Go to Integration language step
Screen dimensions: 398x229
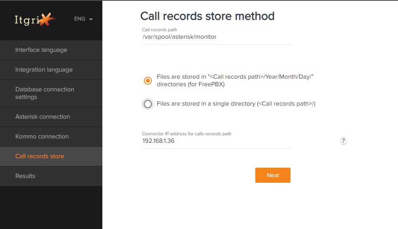[51, 70]
